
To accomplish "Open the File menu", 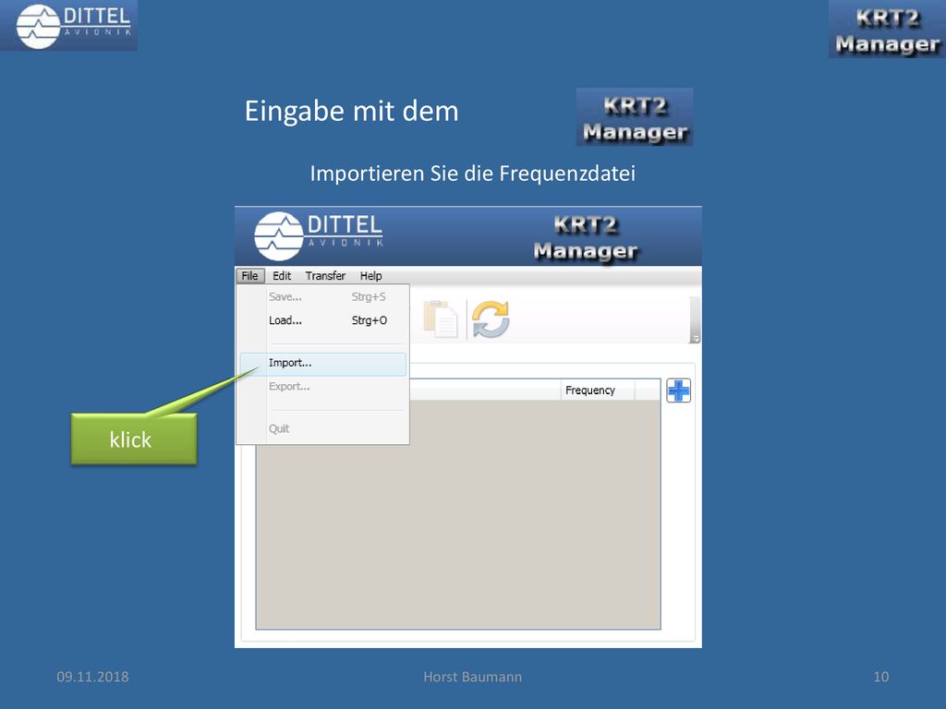I will [249, 275].
